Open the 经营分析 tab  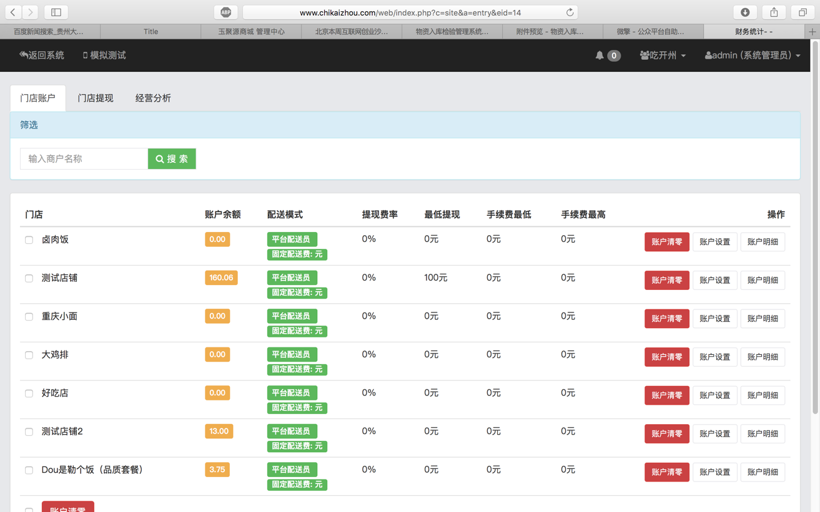click(x=153, y=98)
